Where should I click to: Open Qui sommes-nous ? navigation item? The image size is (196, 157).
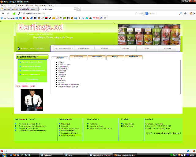(64, 48)
